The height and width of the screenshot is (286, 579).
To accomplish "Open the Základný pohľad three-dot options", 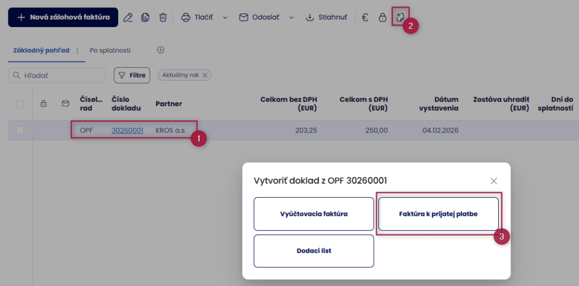I will (77, 50).
